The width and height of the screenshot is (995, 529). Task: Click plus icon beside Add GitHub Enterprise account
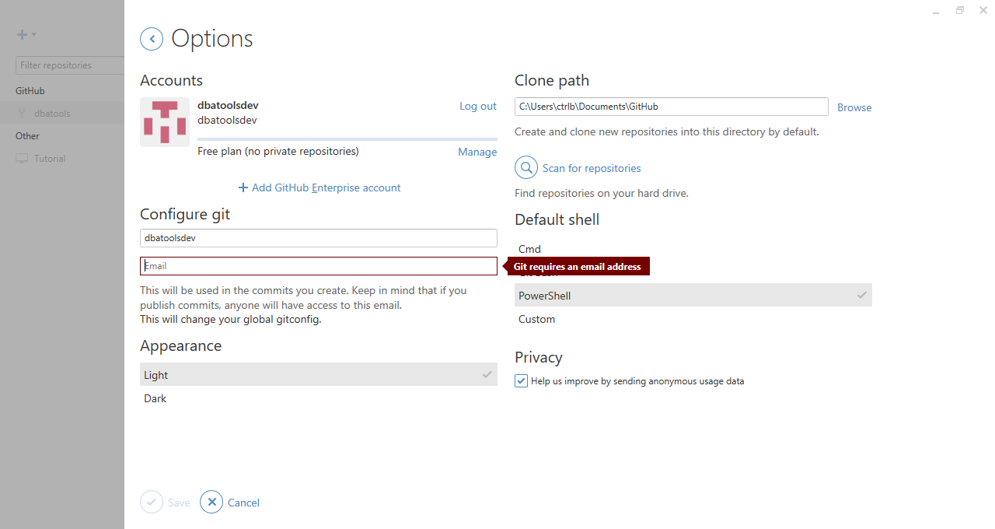243,187
